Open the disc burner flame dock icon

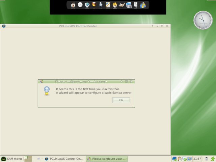pyautogui.click(x=115, y=5)
